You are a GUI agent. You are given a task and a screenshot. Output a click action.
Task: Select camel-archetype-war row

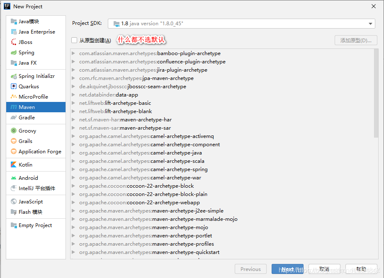222,178
